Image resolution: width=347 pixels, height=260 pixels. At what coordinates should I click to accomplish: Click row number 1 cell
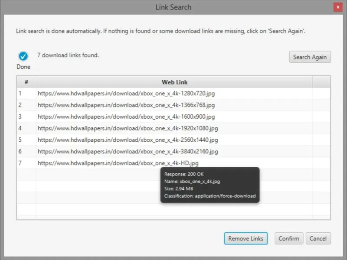(x=26, y=94)
